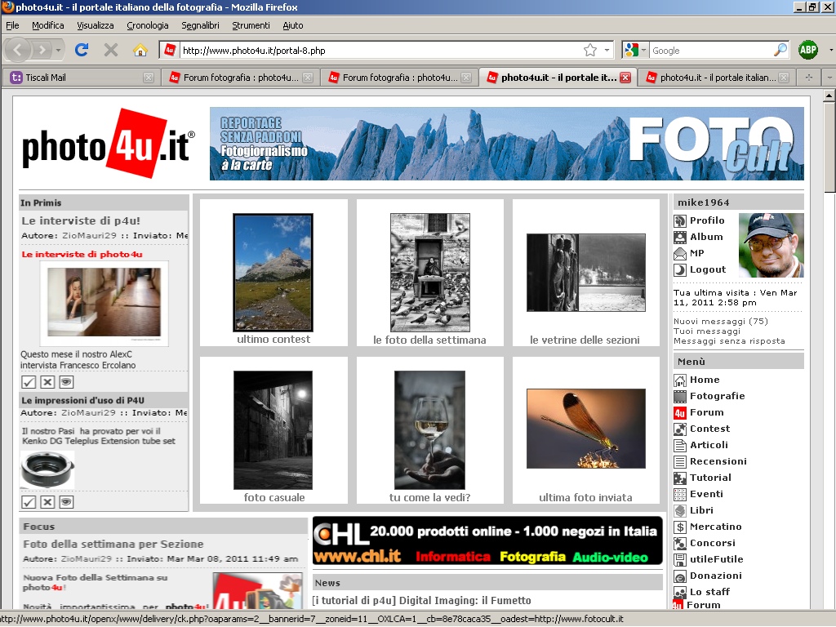Click the Contest menu icon

[680, 429]
